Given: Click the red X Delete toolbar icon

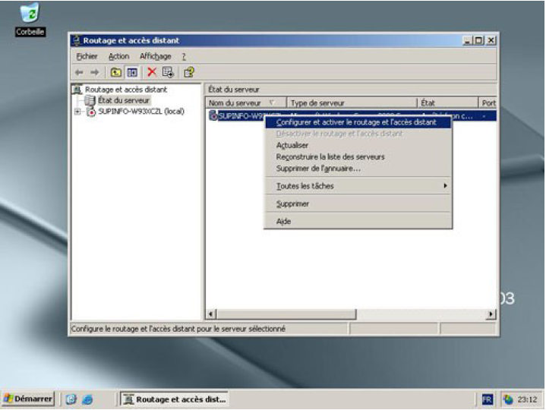Looking at the screenshot, I should point(152,72).
